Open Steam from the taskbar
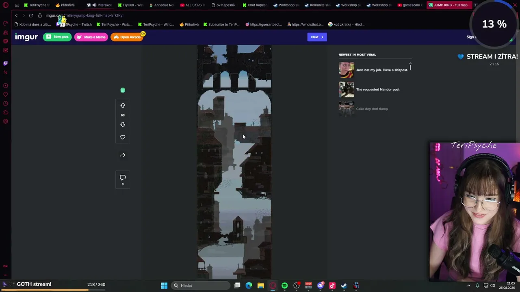Viewport: 520px width, 292px height. [x=344, y=286]
